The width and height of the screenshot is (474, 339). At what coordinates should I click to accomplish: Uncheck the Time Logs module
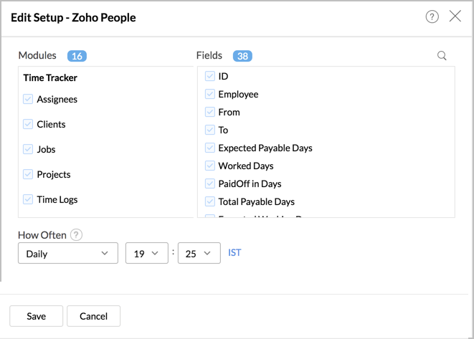(x=28, y=199)
